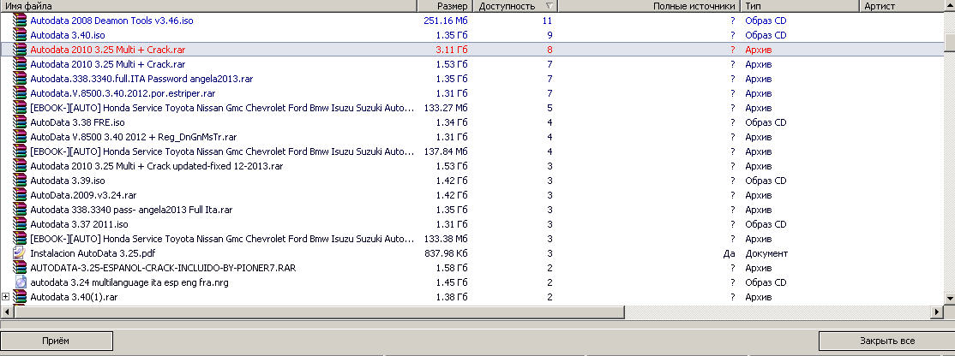Viewport: 955px width, 356px height.
Task: Select the Autodata 3.37 2011.iso file name
Action: coord(79,225)
